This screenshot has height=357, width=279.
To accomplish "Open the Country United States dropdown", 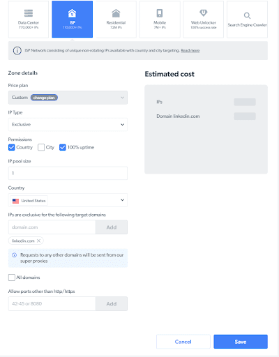I will (68, 200).
